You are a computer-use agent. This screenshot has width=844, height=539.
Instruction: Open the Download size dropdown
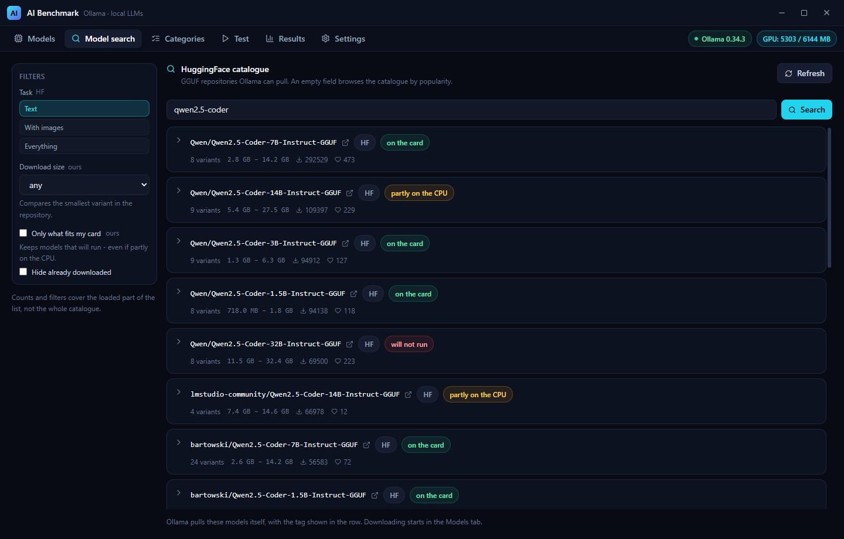(84, 185)
